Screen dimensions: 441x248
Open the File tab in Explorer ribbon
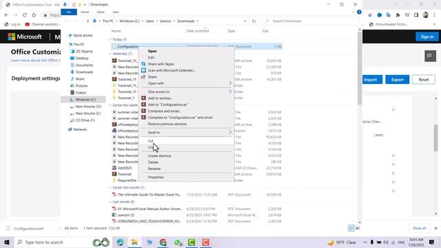[69, 12]
